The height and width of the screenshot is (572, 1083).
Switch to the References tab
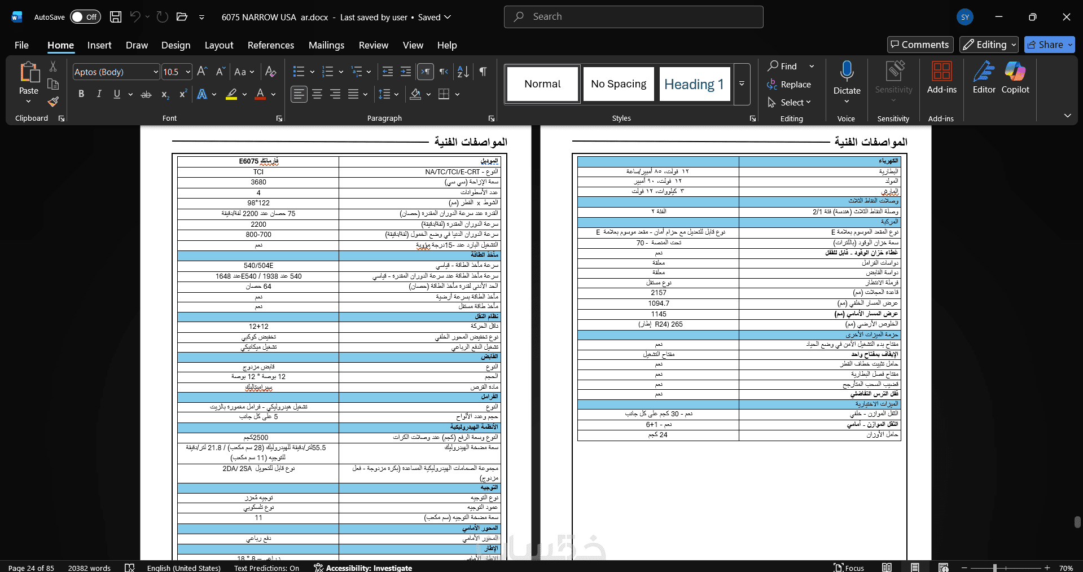tap(271, 45)
